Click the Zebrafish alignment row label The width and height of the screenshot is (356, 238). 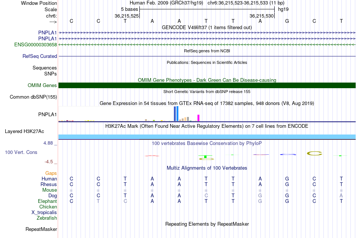[x=47, y=218]
